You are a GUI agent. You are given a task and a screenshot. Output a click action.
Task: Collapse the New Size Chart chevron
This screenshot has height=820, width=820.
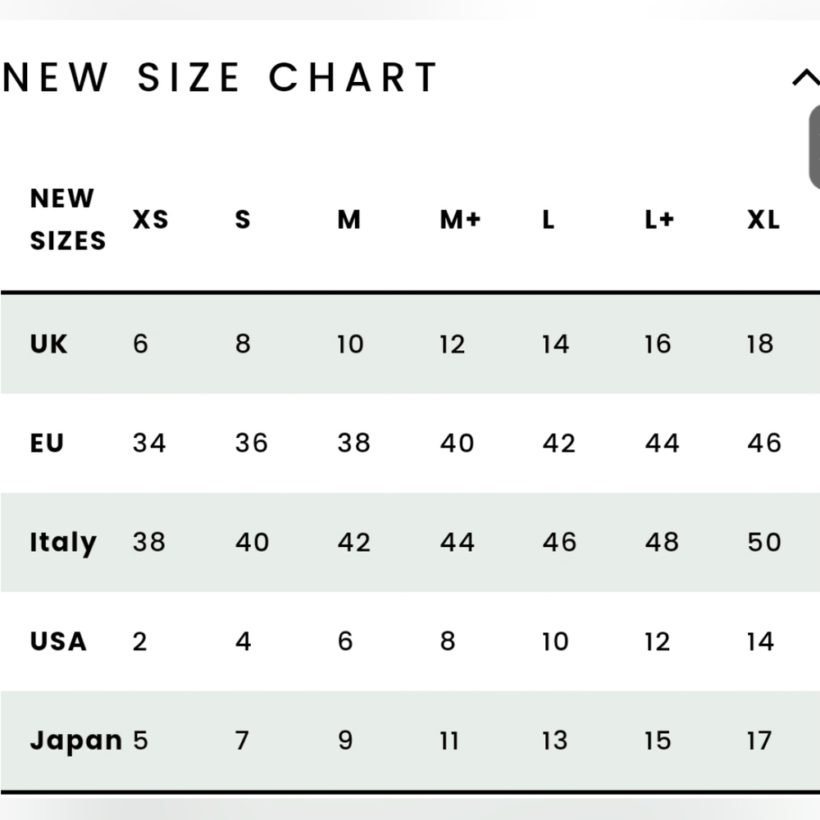(805, 78)
